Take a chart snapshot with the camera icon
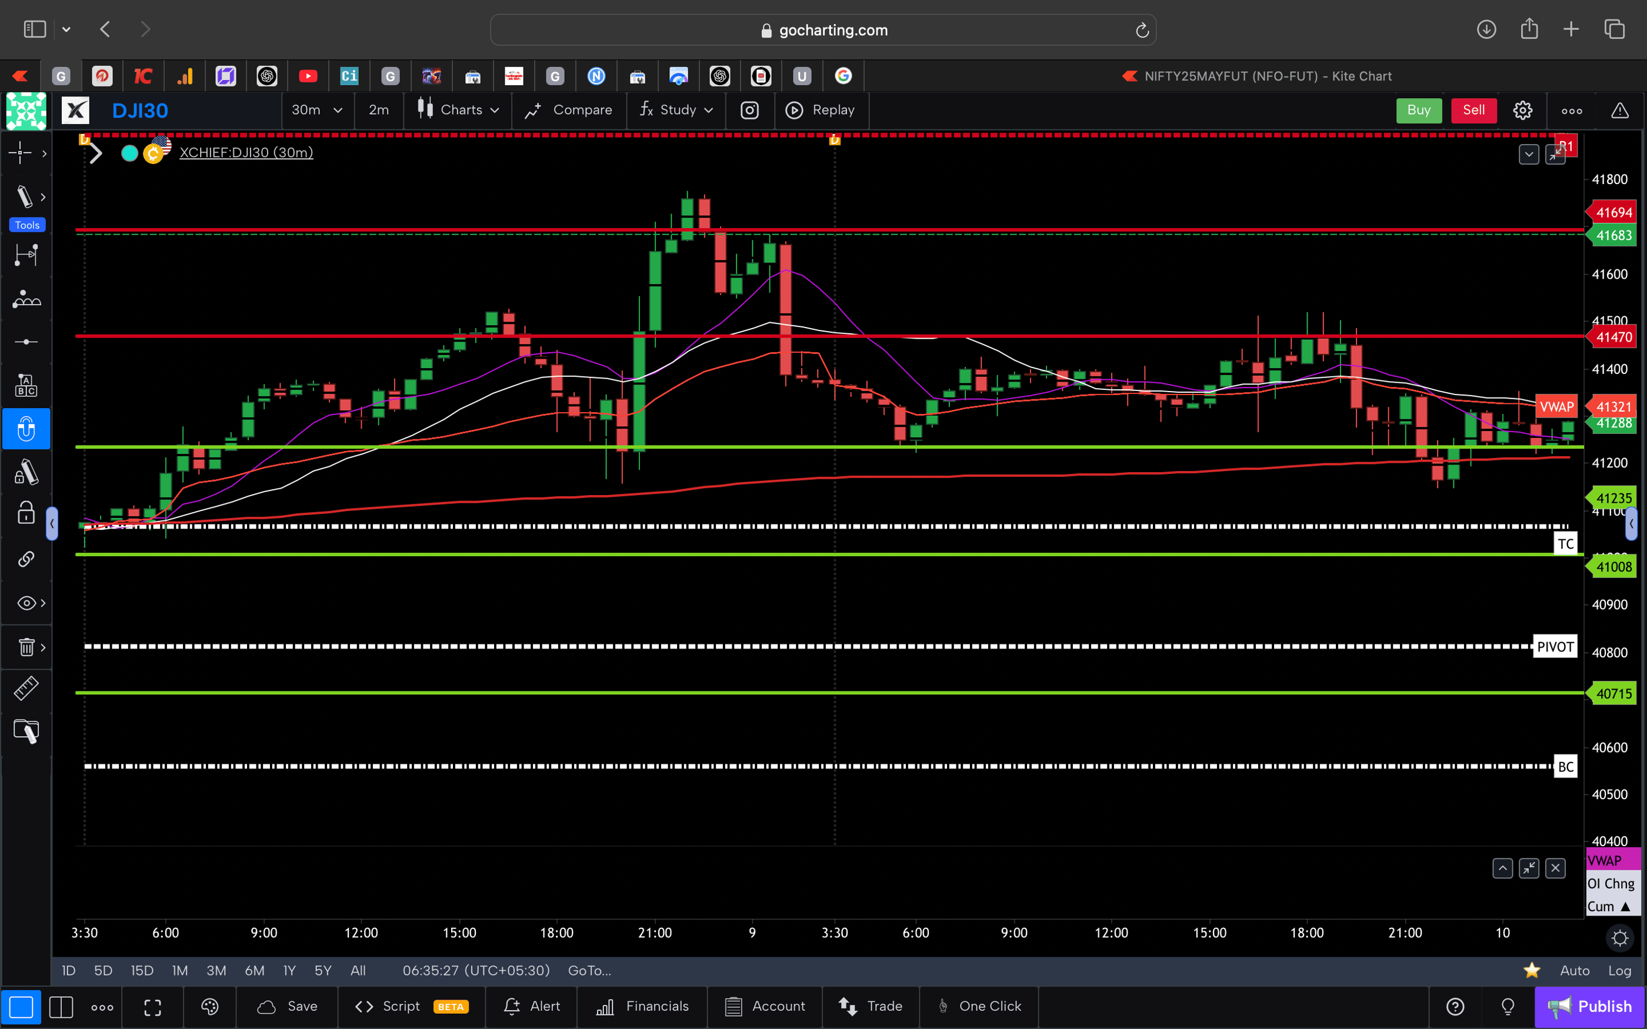 click(x=749, y=109)
